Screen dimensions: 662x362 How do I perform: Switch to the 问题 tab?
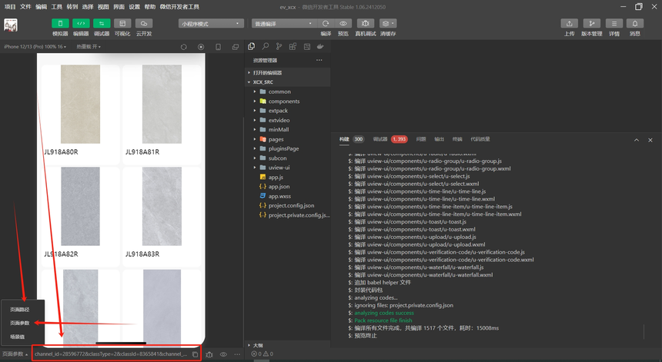[421, 139]
